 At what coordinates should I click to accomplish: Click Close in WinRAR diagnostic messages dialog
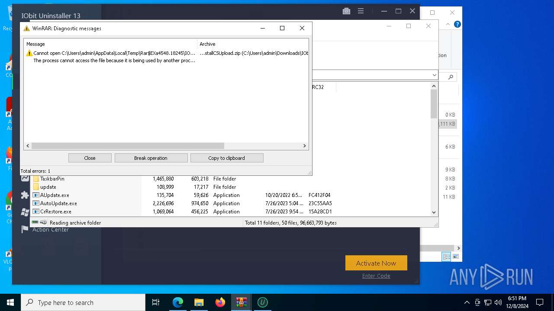click(90, 158)
